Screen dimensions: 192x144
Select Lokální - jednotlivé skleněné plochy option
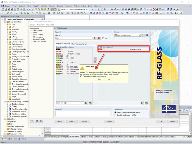coord(115,112)
